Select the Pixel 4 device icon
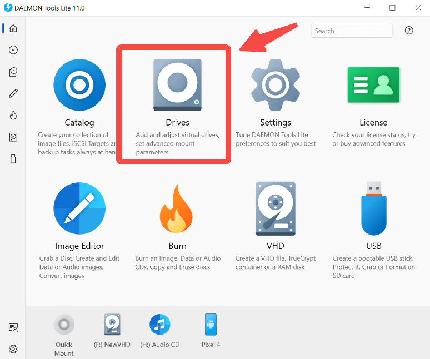Screen dimensions: 430x359 point(211,324)
